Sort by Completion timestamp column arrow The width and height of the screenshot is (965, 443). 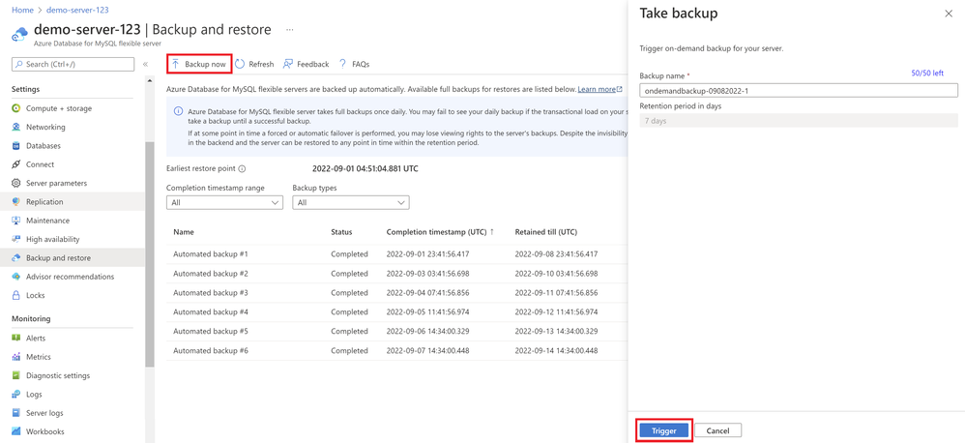pyautogui.click(x=492, y=232)
